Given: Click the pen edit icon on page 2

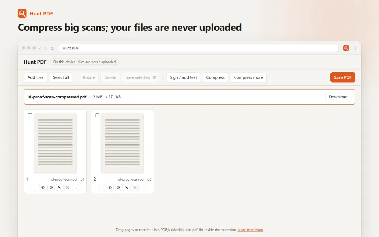Looking at the screenshot, I should [126, 188].
